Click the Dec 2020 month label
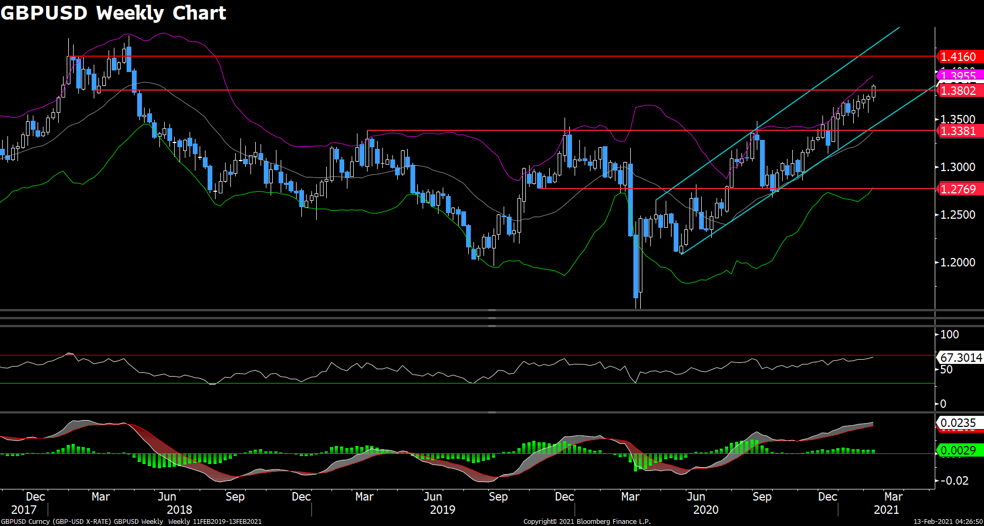This screenshot has width=984, height=526. (x=828, y=496)
